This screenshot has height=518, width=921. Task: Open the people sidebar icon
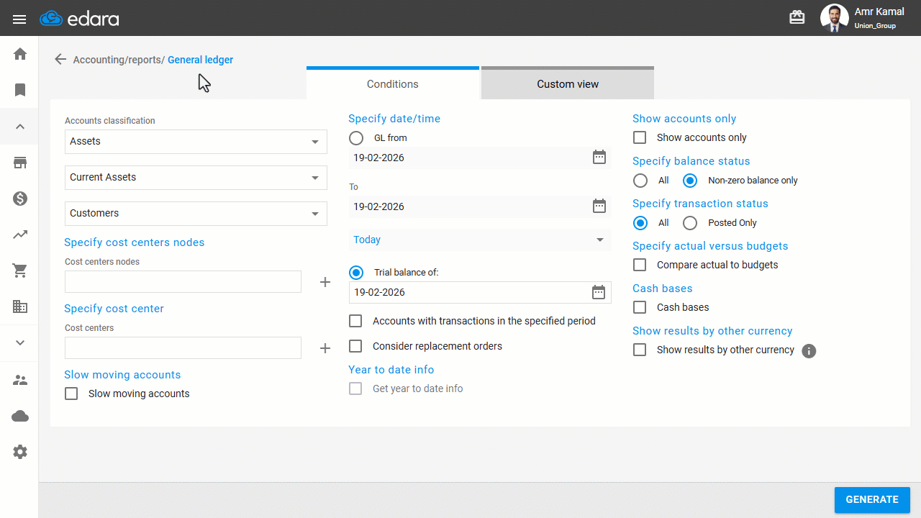[20, 380]
